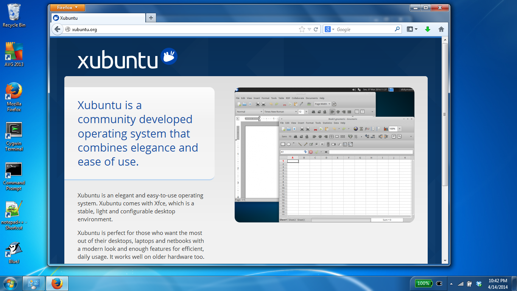Go to the Firefox home page
517x291 pixels.
point(441,29)
